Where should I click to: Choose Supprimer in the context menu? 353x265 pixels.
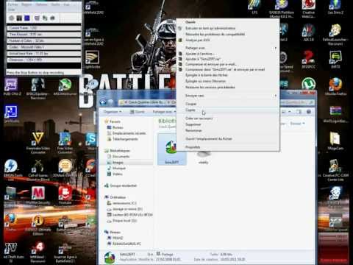[x=228, y=124]
